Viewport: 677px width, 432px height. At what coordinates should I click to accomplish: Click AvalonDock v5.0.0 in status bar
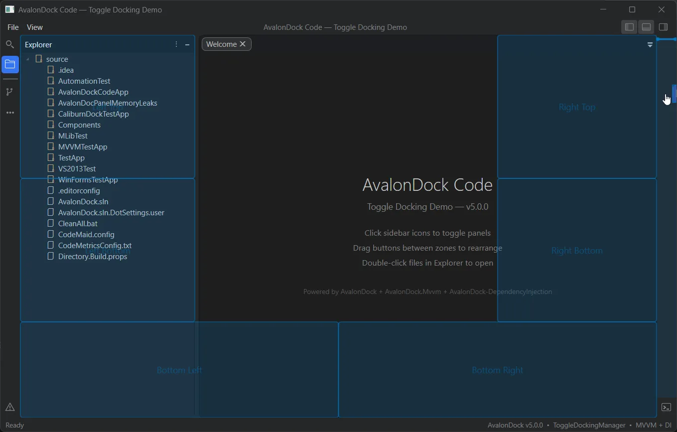coord(515,425)
